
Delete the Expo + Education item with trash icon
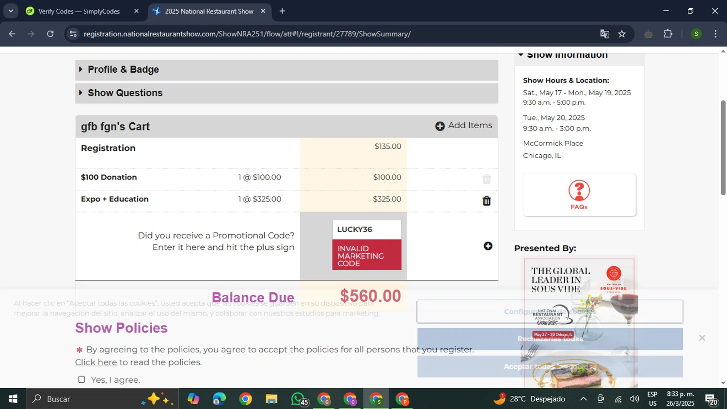487,201
